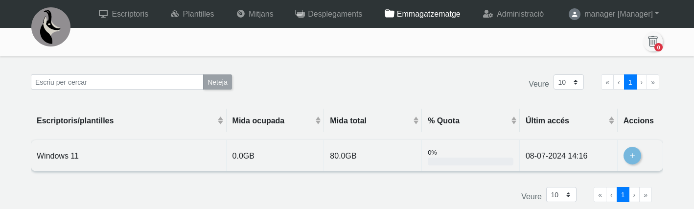Open the top Veure rows-per-page dropdown
The width and height of the screenshot is (694, 209).
pyautogui.click(x=568, y=82)
